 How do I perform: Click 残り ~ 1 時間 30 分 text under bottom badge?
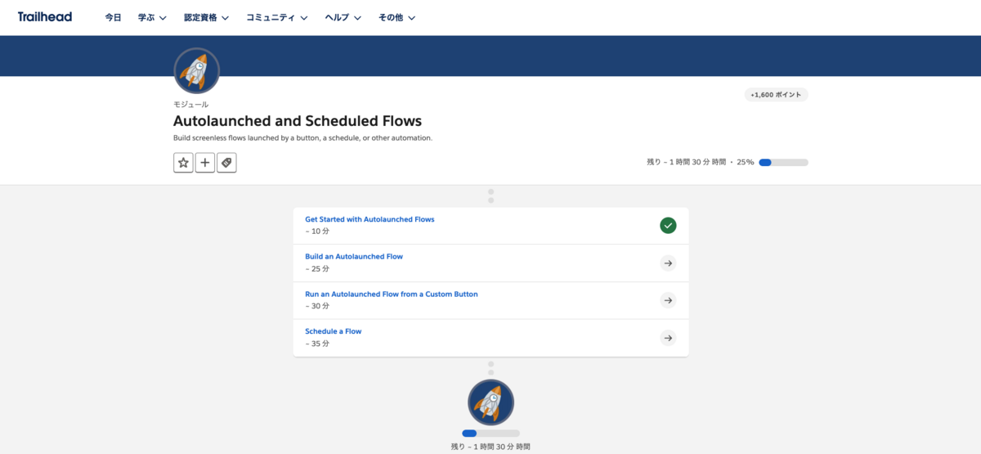(x=490, y=447)
